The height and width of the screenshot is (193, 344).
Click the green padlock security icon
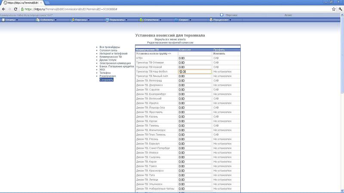pos(22,9)
